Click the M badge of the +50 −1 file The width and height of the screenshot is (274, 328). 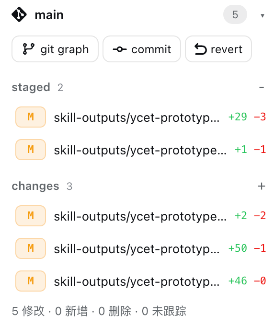31,248
